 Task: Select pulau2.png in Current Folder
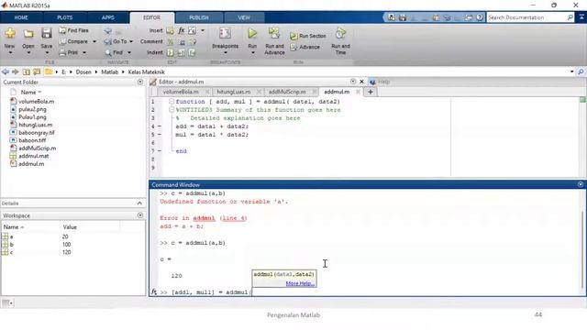click(x=33, y=109)
